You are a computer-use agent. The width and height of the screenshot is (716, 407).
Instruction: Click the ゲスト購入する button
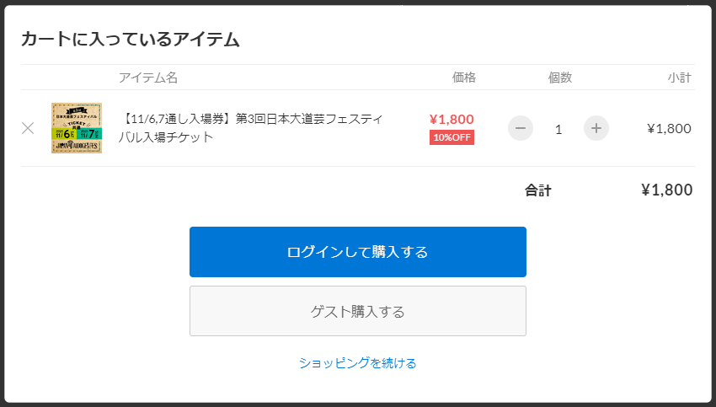357,311
